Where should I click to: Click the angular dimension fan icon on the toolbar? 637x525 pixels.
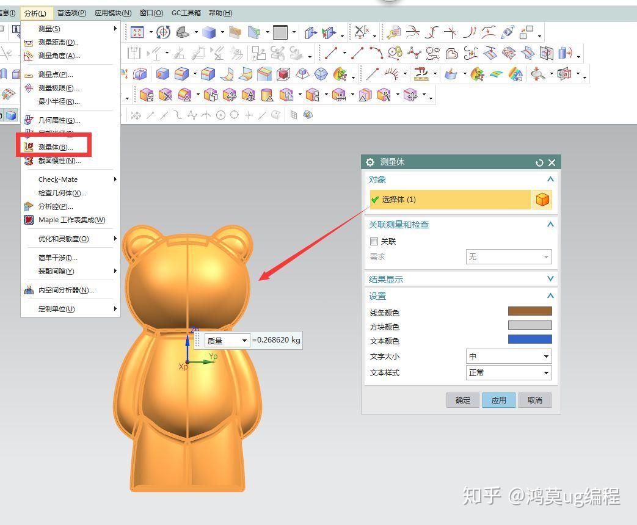coord(391,73)
